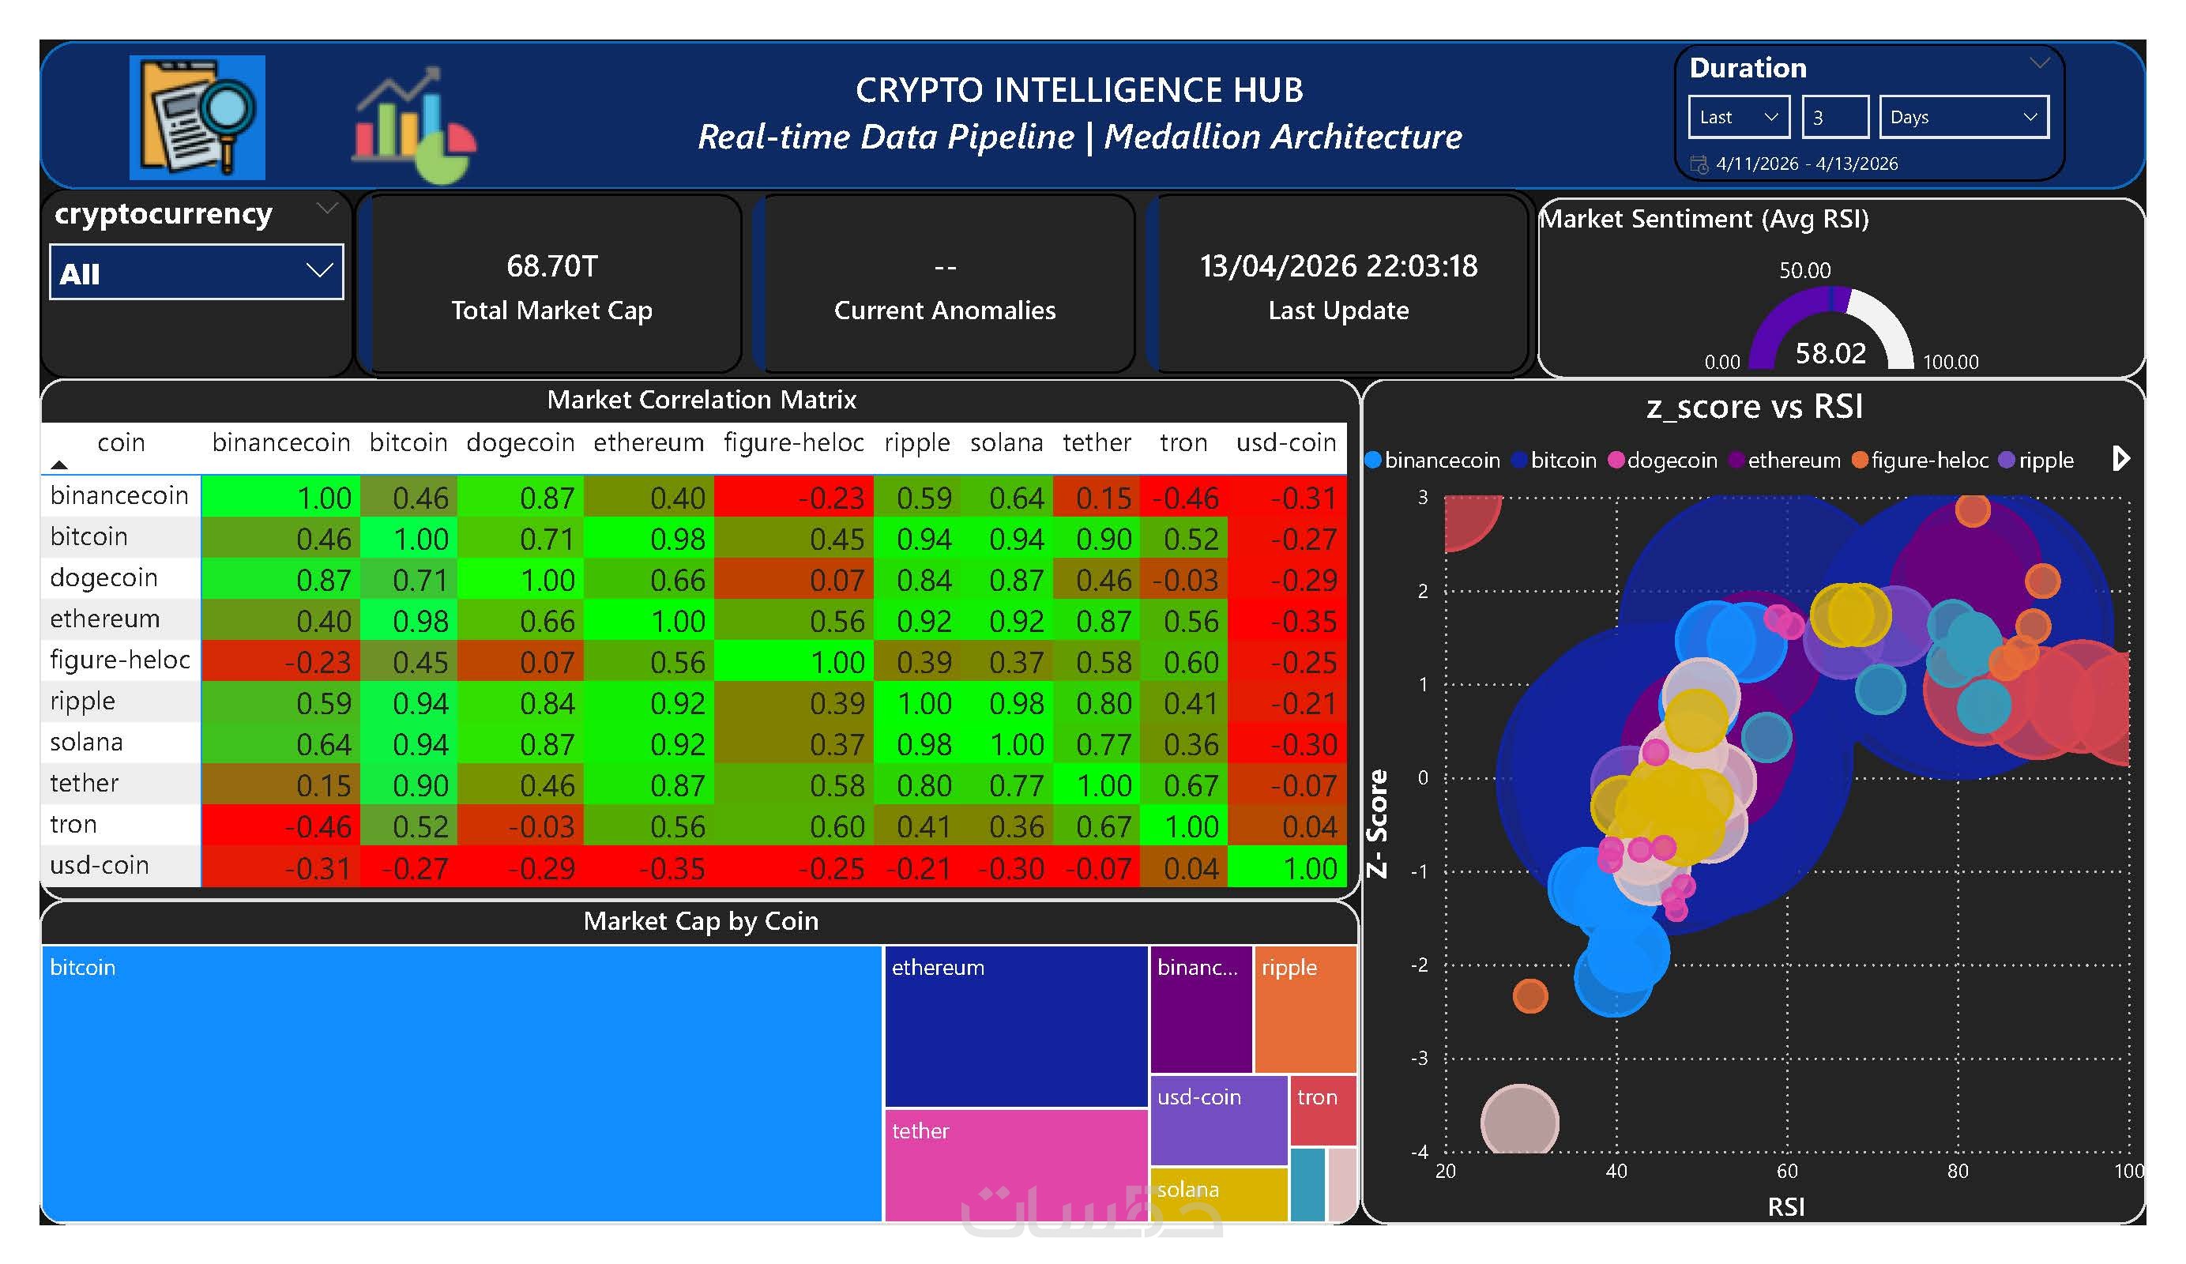
Task: Click the dogecoin legend marker
Action: pyautogui.click(x=1616, y=460)
